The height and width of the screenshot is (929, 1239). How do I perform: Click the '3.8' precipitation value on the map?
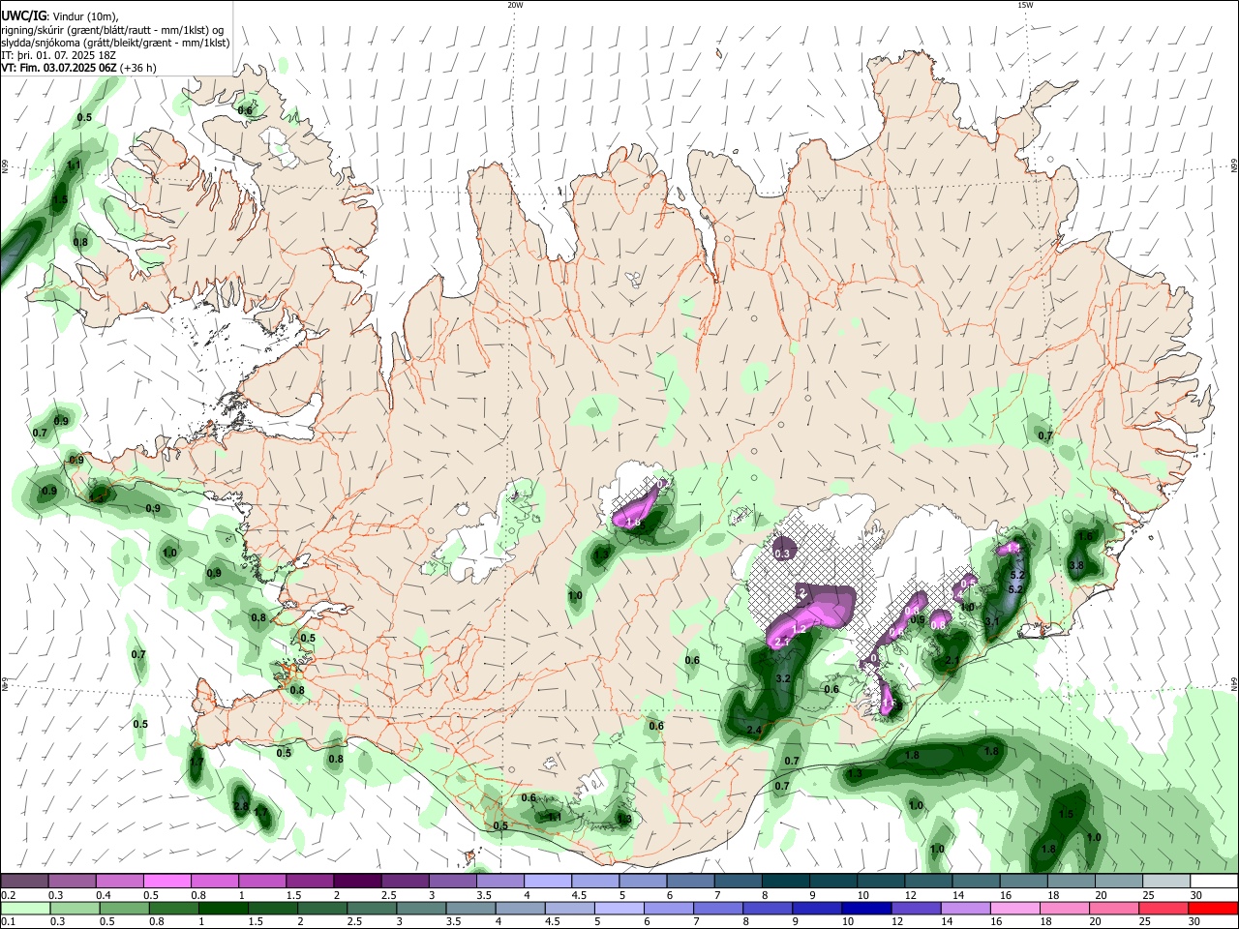pos(1075,565)
